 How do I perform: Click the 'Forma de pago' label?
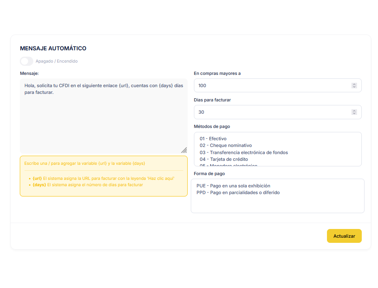(209, 174)
